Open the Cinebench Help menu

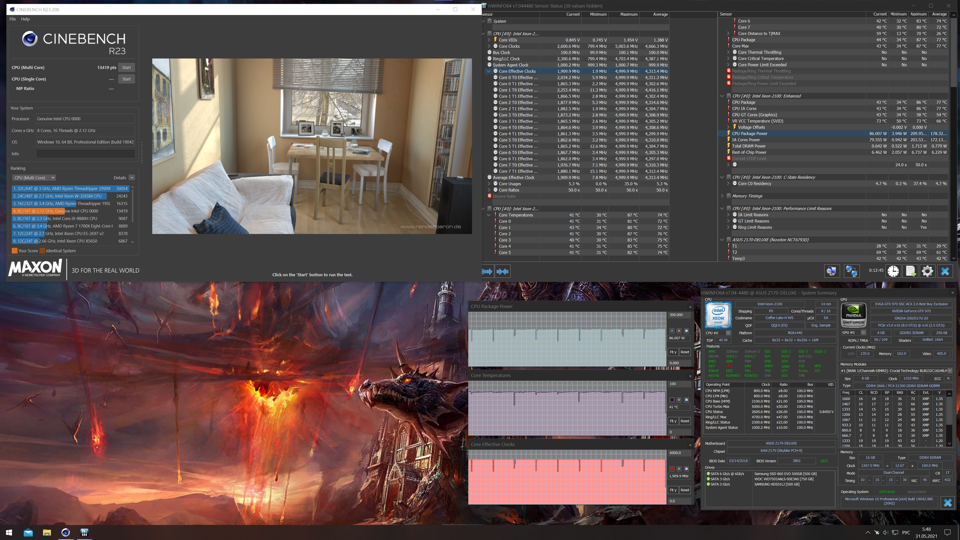click(25, 19)
